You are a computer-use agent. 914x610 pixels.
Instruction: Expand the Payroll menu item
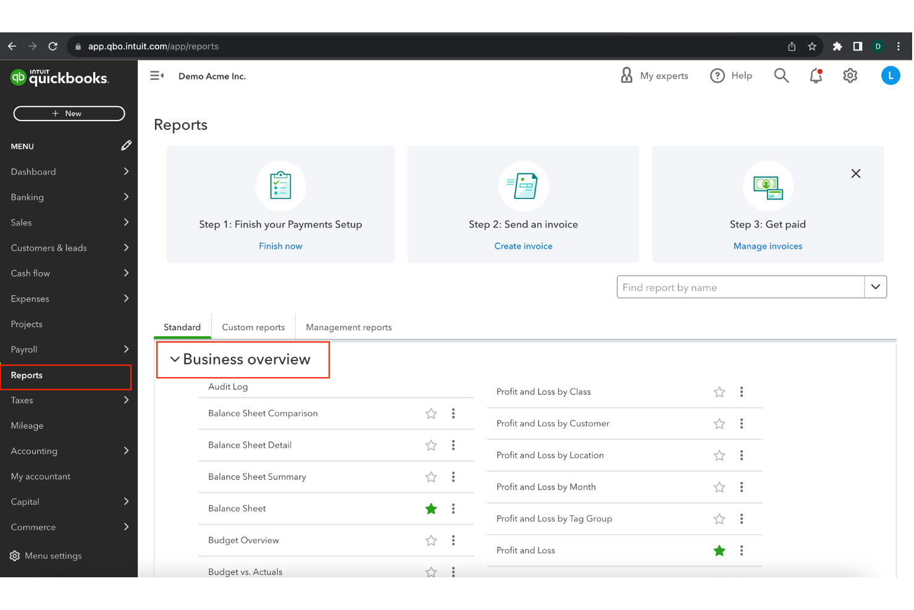125,349
